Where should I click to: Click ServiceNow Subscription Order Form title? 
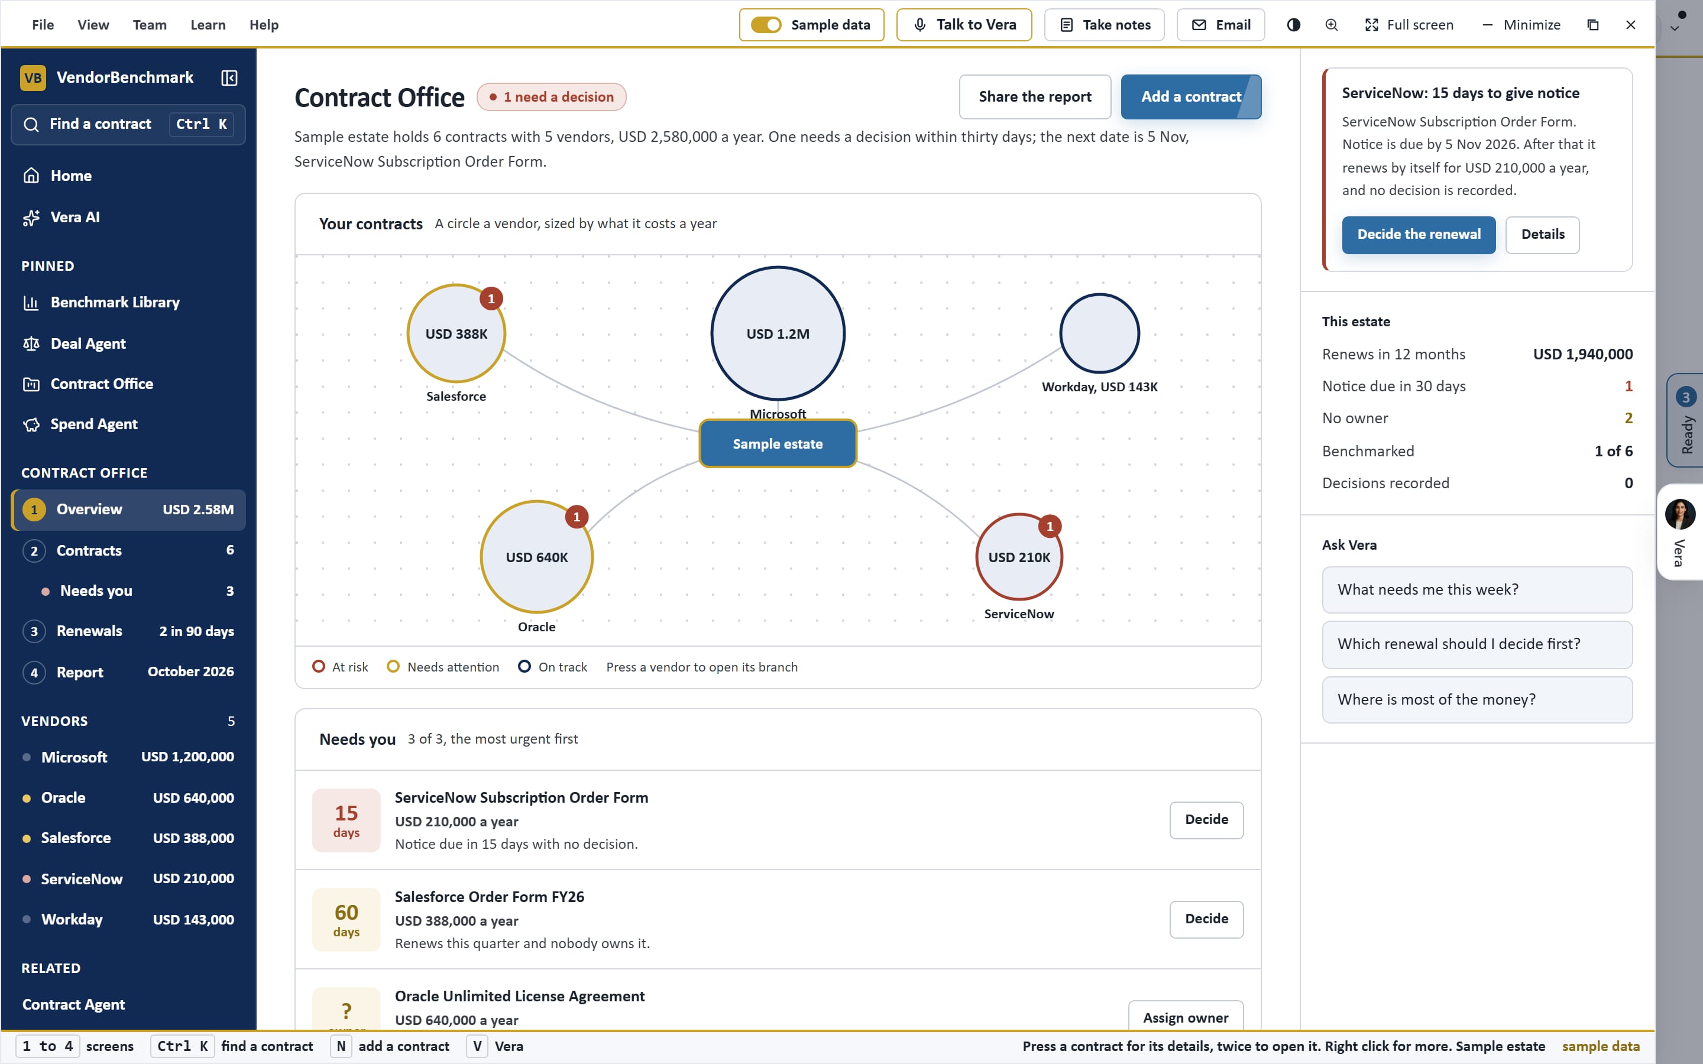pyautogui.click(x=522, y=798)
